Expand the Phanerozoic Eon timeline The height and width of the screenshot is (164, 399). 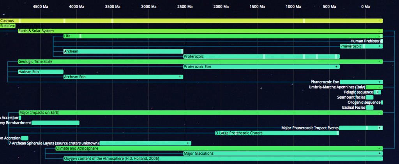tap(380, 82)
